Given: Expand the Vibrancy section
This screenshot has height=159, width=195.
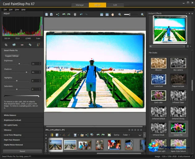Looking at the screenshot, I should click(x=23, y=130).
